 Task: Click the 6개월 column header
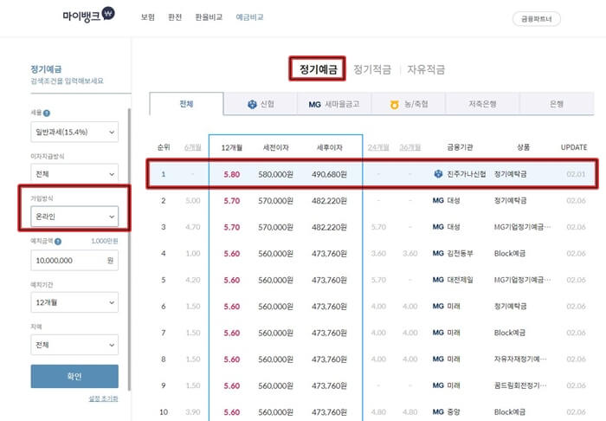193,147
